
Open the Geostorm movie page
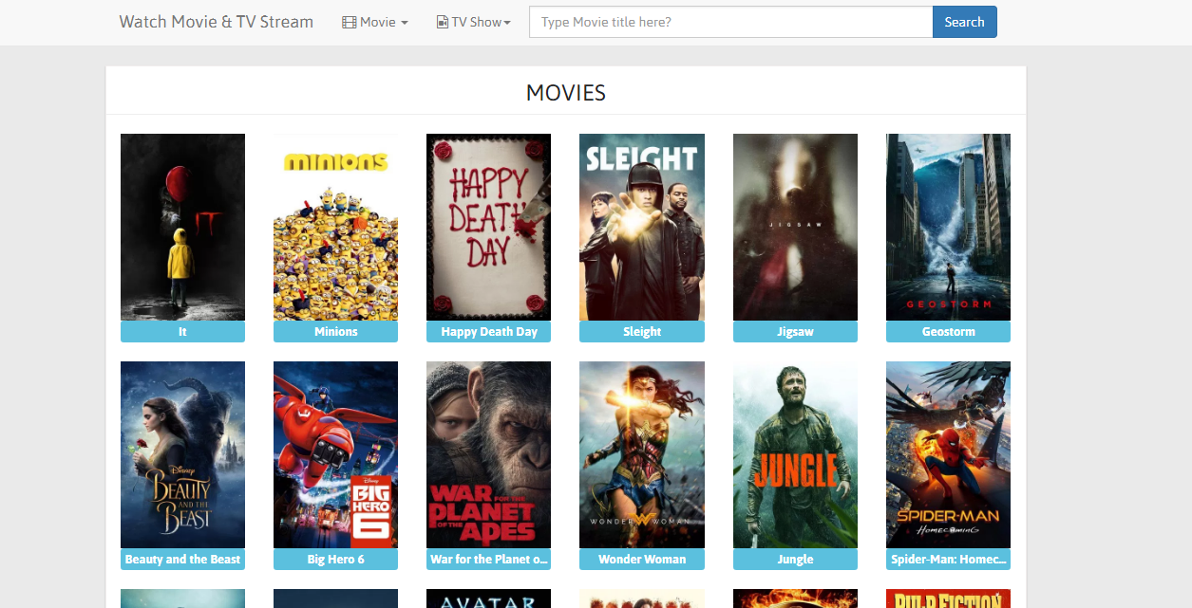click(x=948, y=227)
